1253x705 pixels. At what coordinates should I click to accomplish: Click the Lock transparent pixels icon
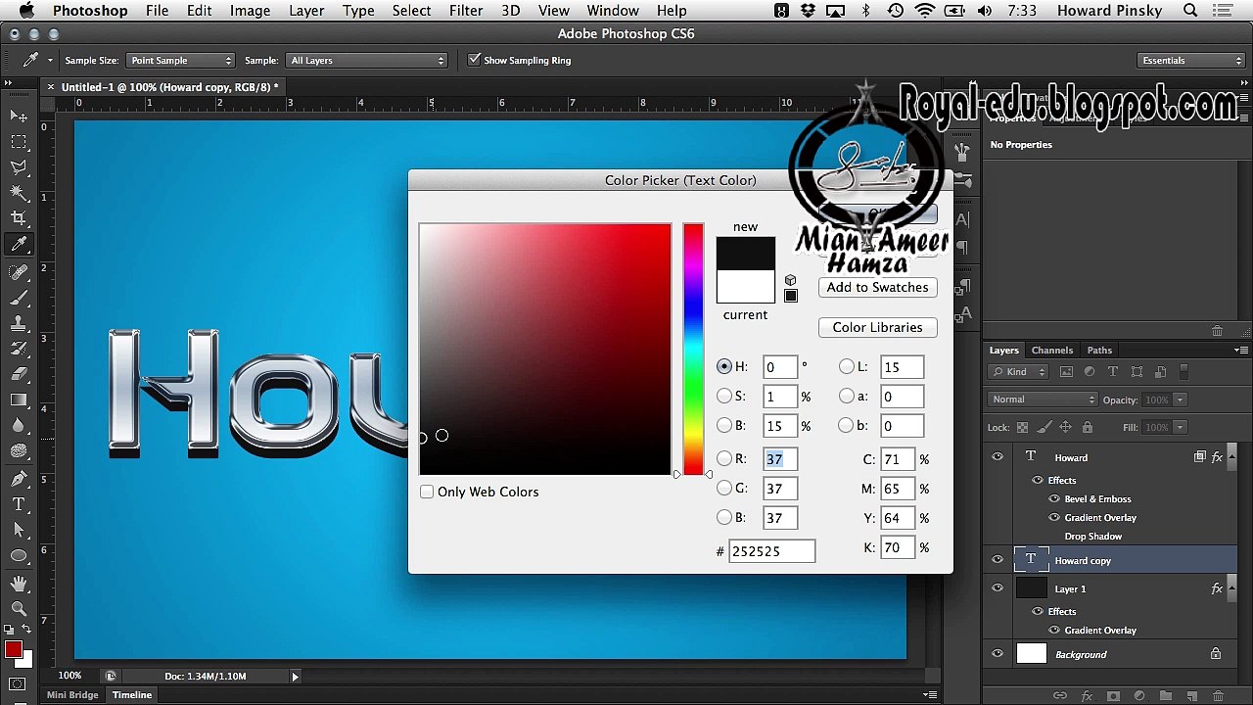1023,427
